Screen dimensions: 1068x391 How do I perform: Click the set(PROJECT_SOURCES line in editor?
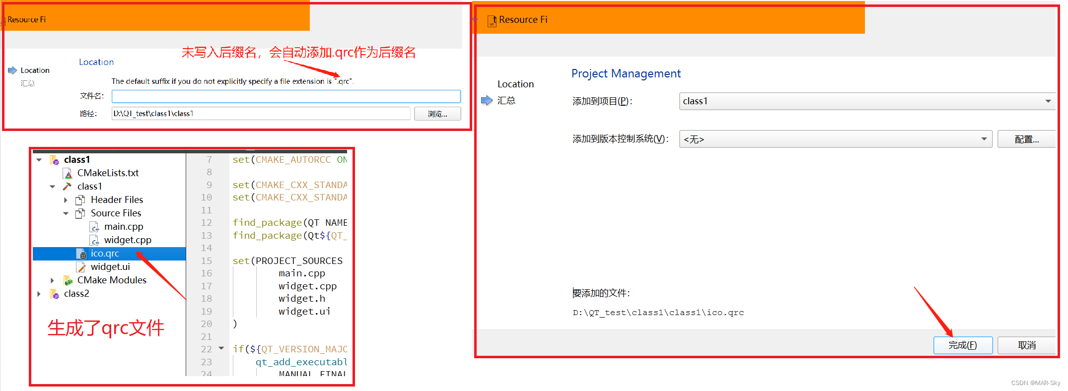point(287,261)
